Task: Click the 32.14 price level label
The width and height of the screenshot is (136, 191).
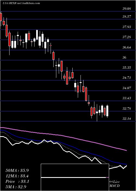Action: click(127, 118)
